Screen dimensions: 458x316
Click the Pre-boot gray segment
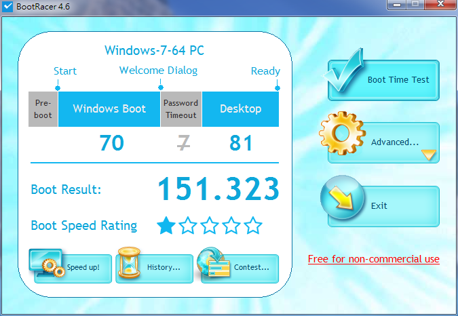point(43,109)
